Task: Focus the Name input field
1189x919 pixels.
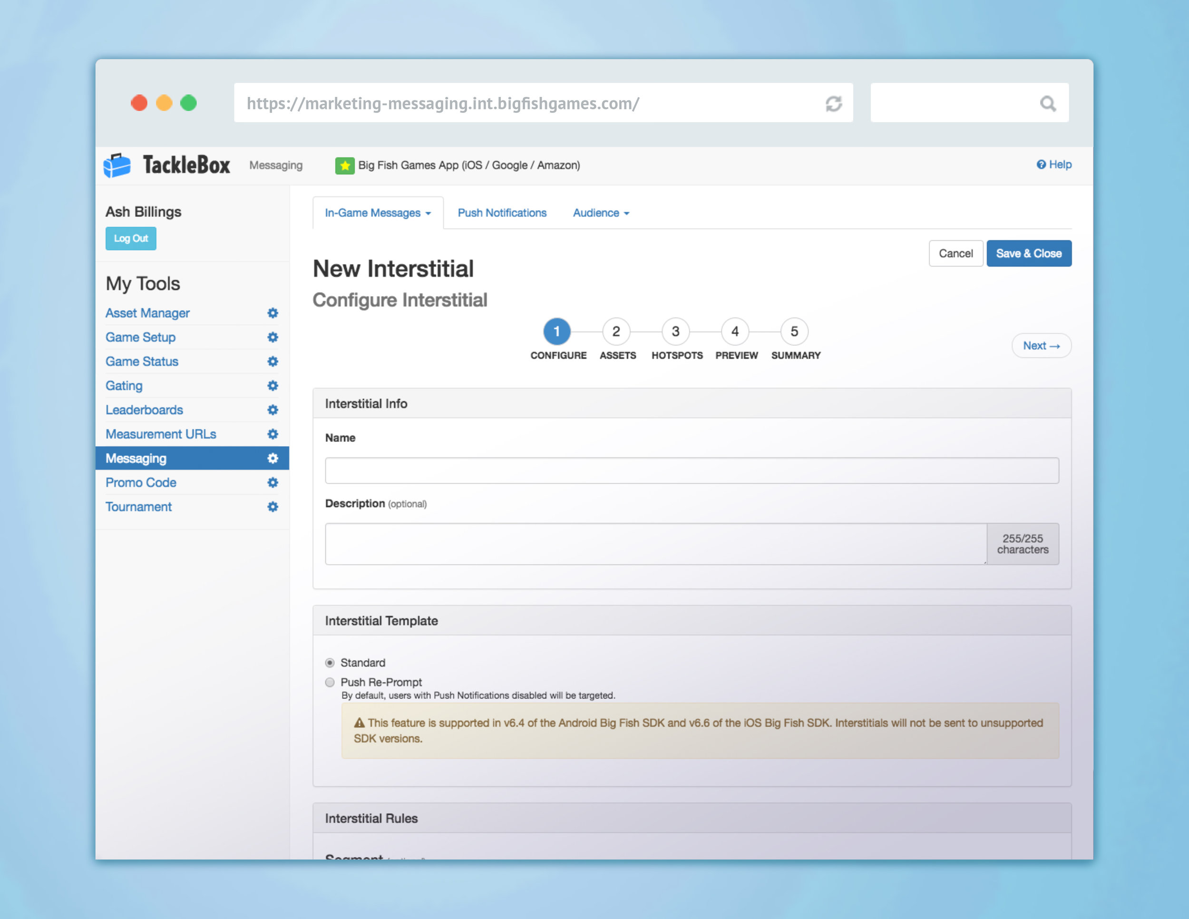Action: coord(692,470)
